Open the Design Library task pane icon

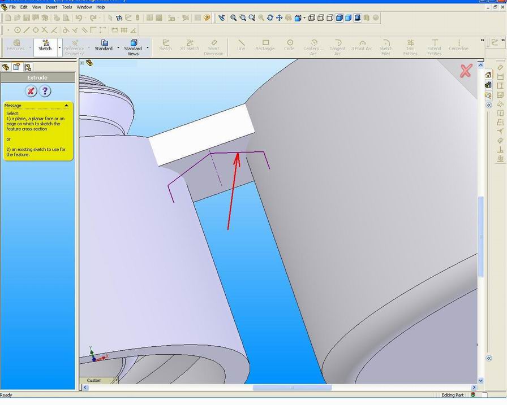click(488, 84)
